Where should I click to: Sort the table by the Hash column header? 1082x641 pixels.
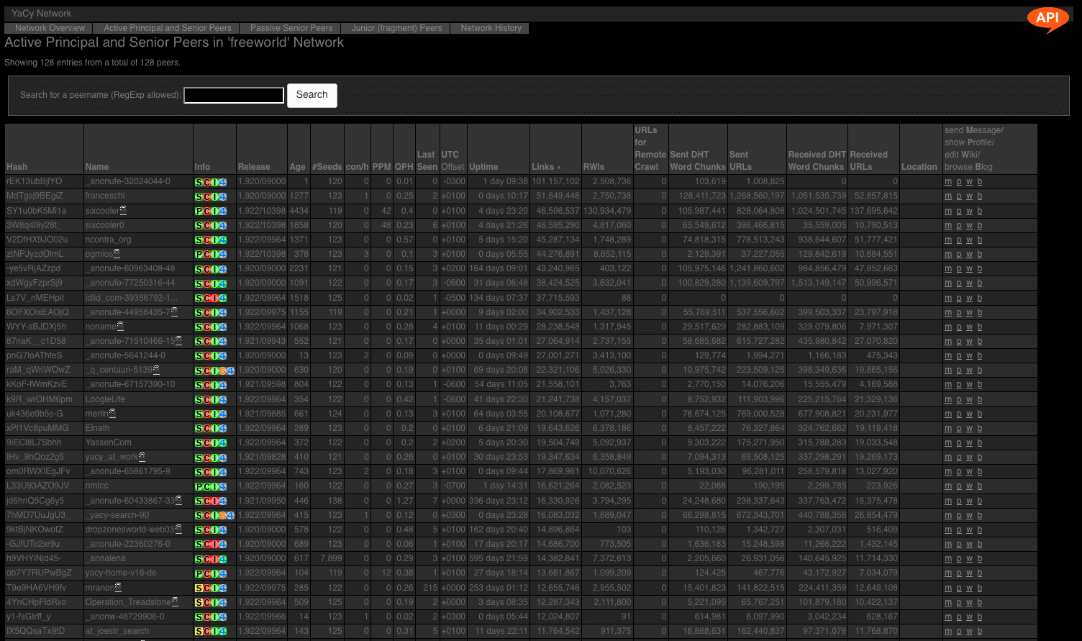click(17, 167)
